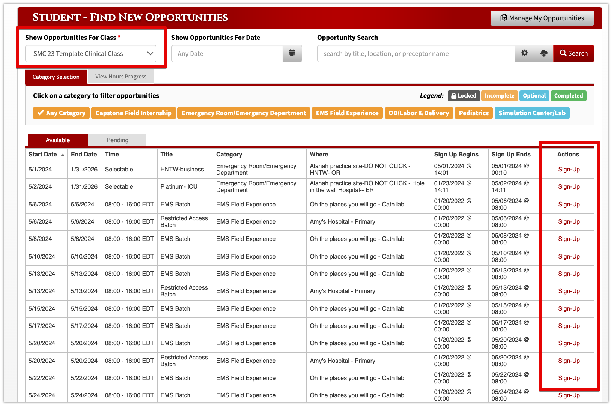Click the Any Date input field
The image size is (612, 406).
(227, 54)
